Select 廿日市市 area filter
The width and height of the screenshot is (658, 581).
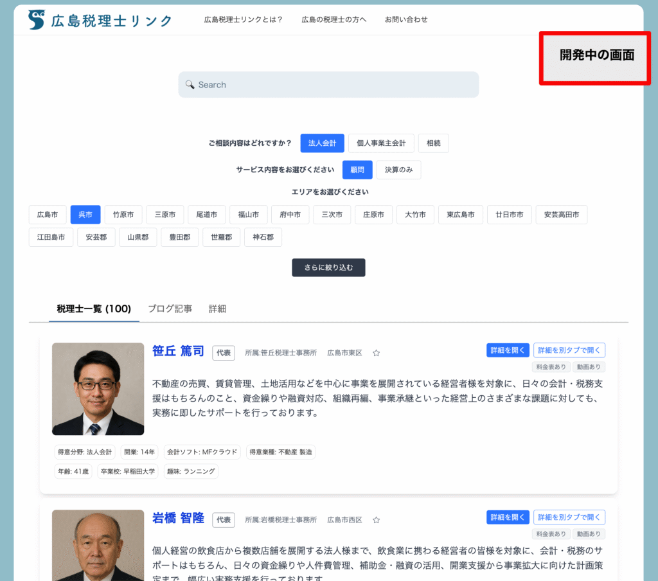click(x=510, y=215)
